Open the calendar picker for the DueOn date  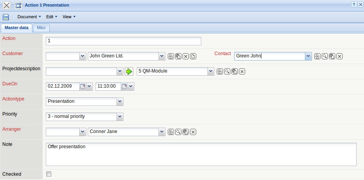pyautogui.click(x=83, y=86)
